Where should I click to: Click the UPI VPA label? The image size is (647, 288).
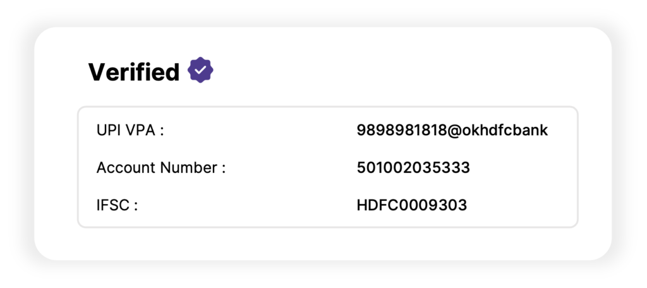click(x=130, y=131)
